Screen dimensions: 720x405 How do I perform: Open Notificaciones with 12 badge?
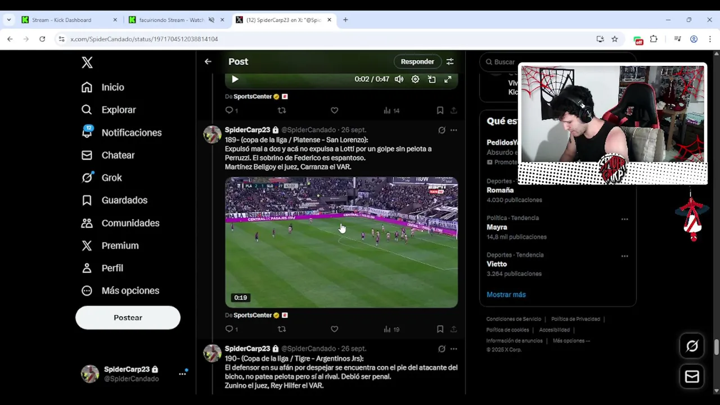(121, 133)
